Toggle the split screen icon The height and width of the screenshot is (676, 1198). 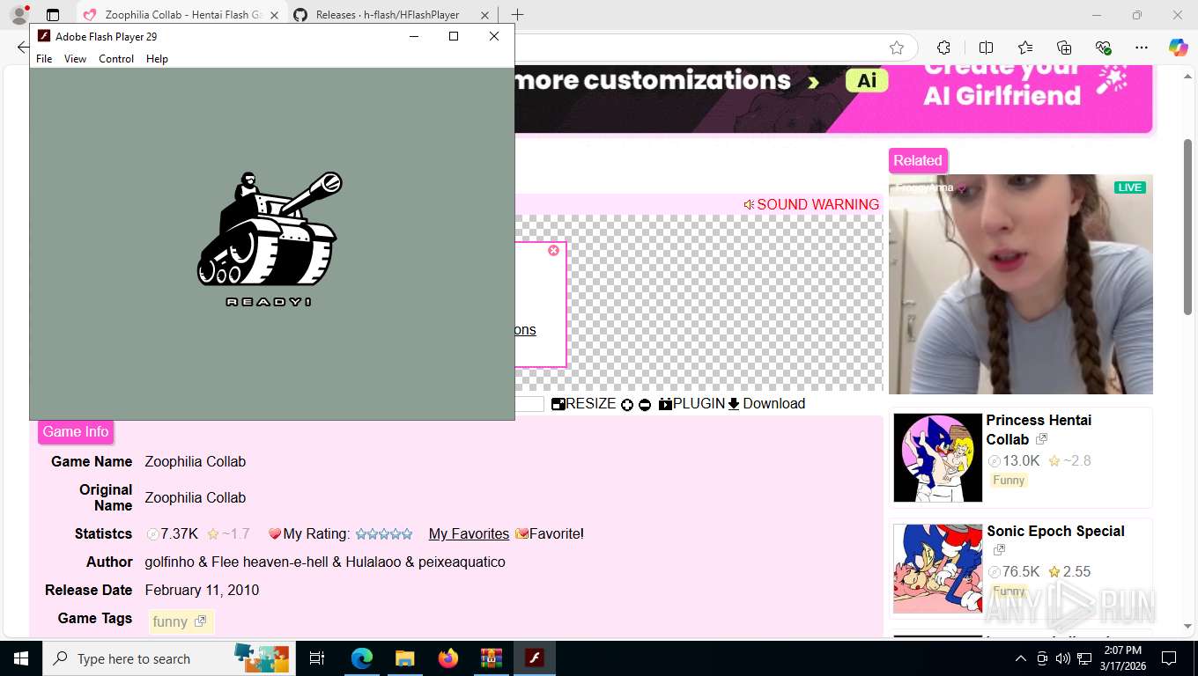tap(986, 48)
